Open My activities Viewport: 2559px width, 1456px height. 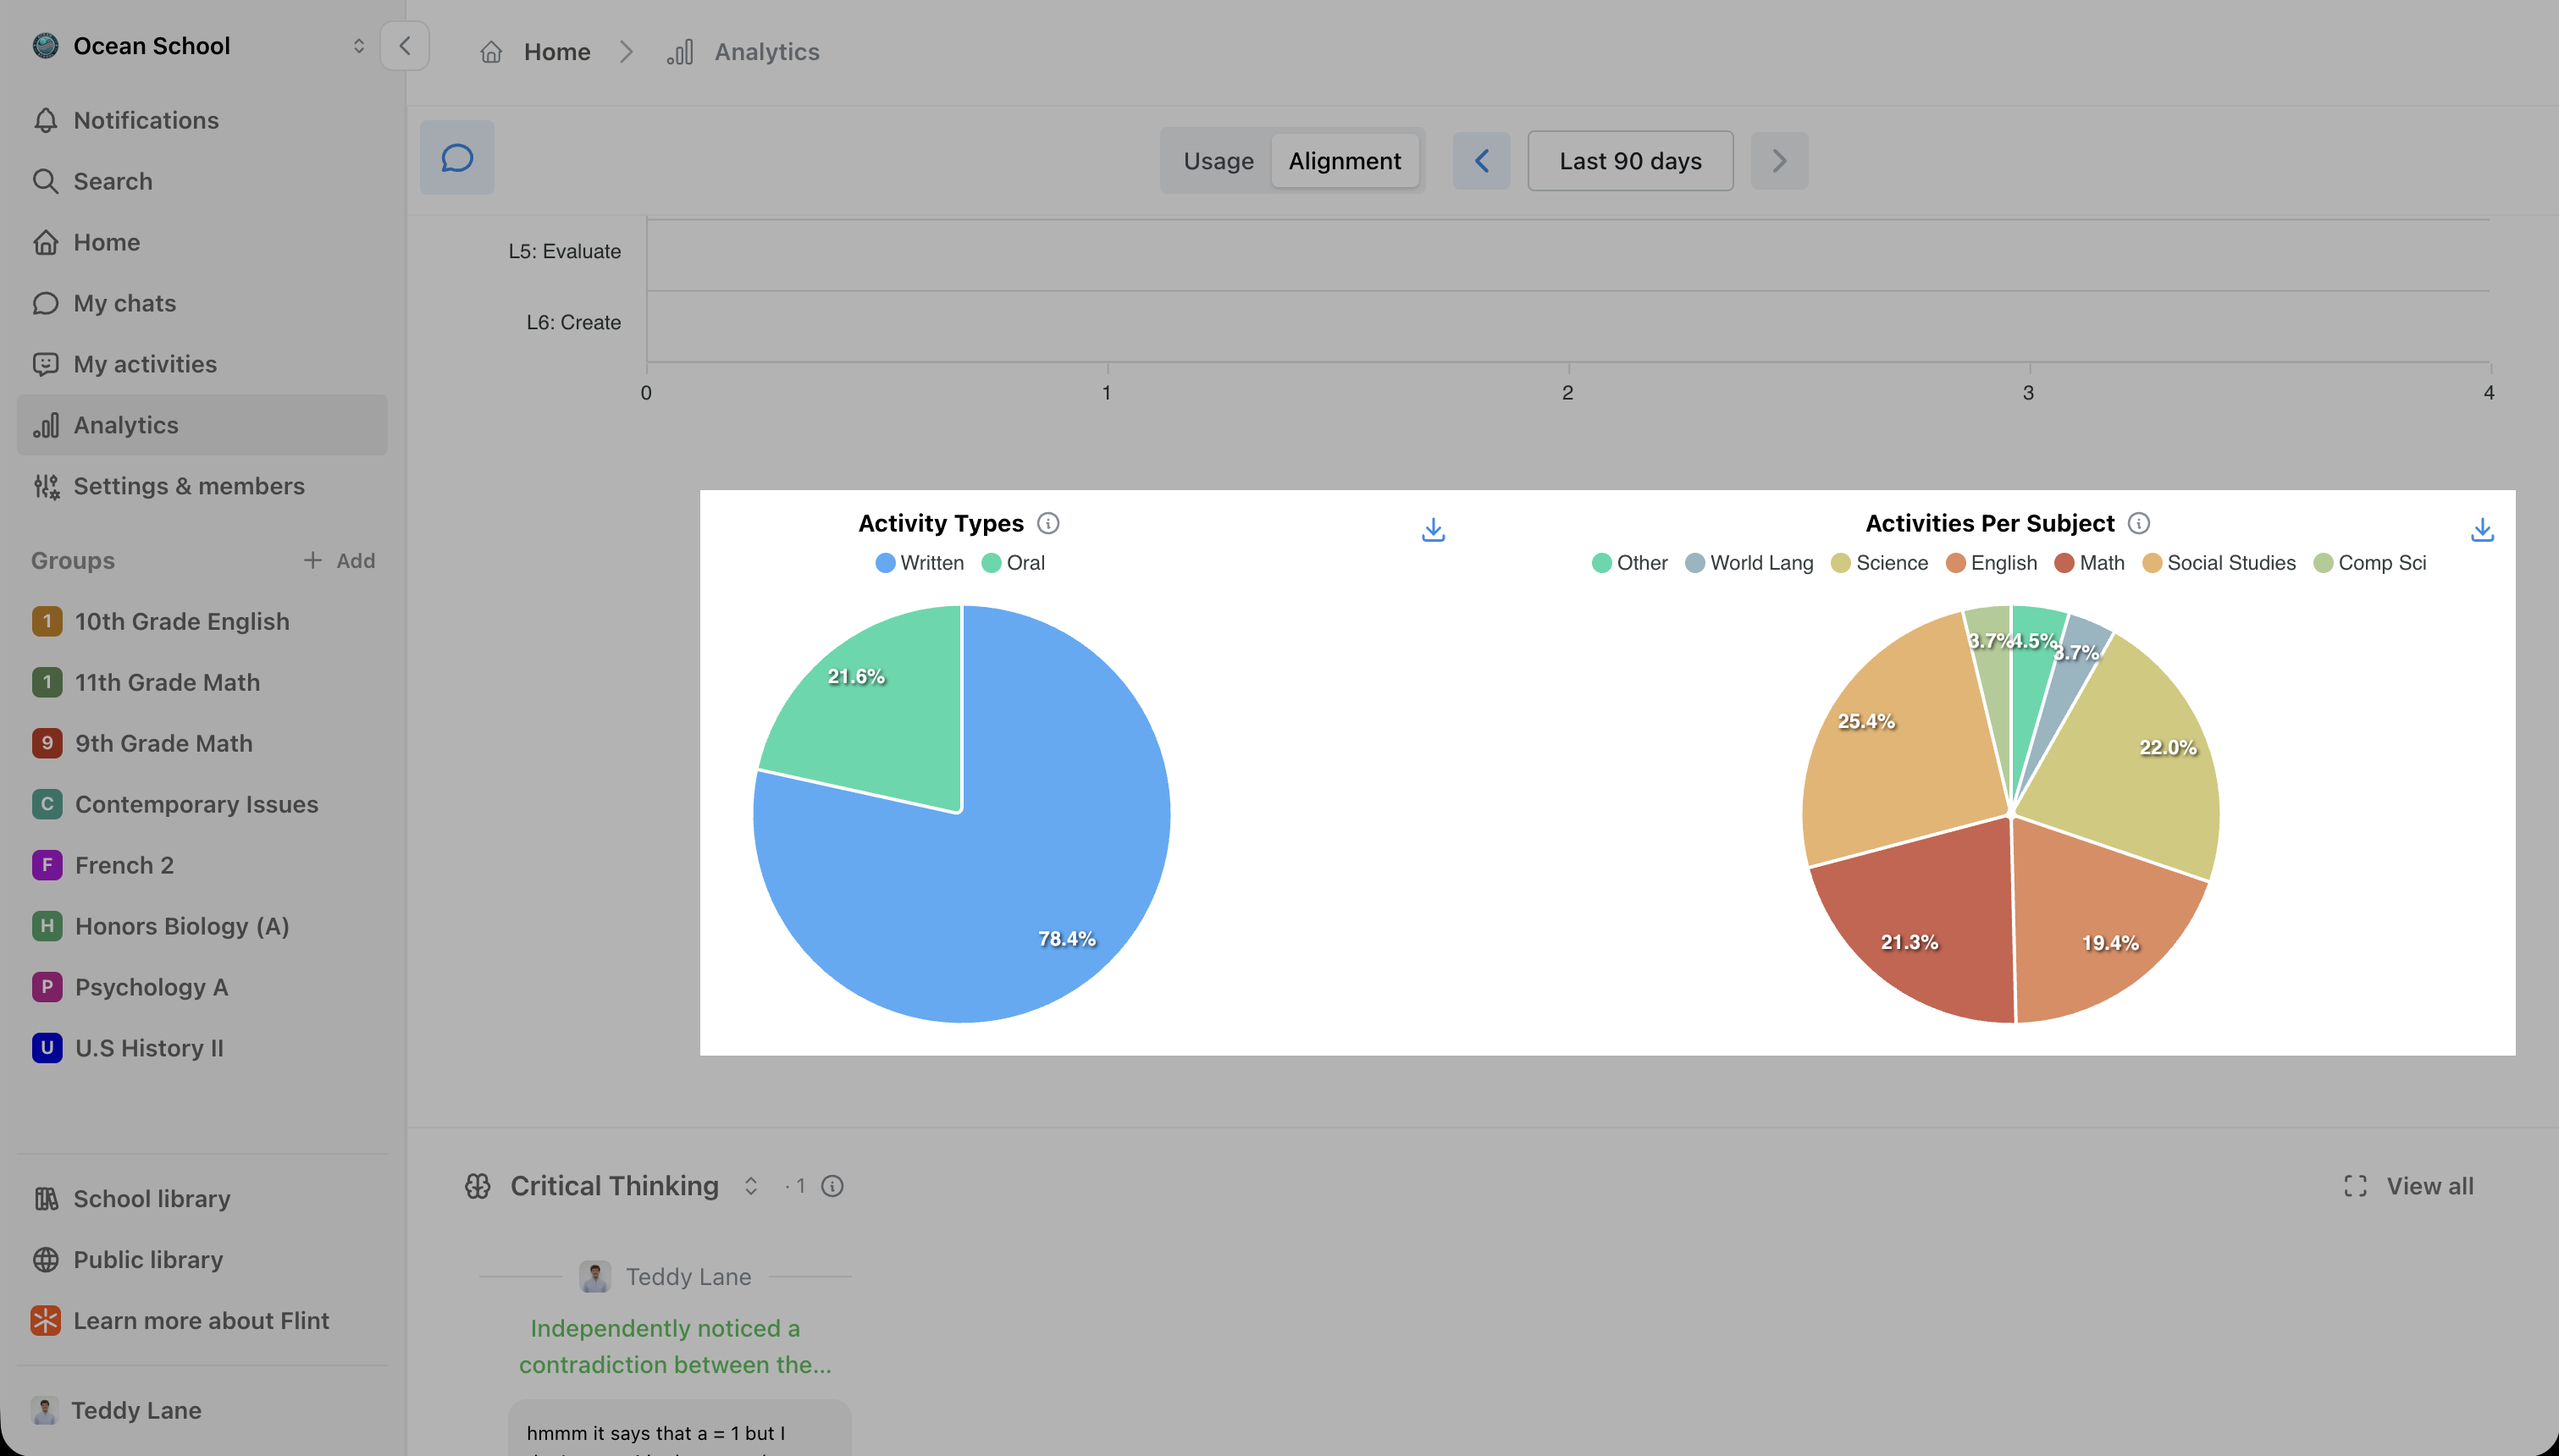click(202, 364)
